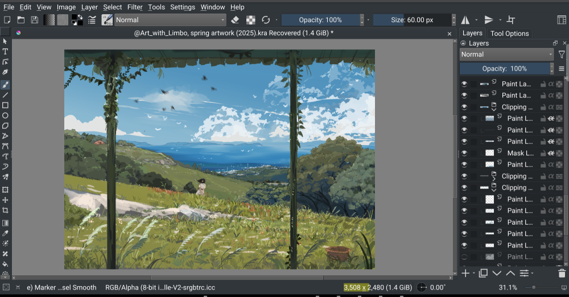Select the Freehand Brush tool
The width and height of the screenshot is (569, 297).
[5, 85]
